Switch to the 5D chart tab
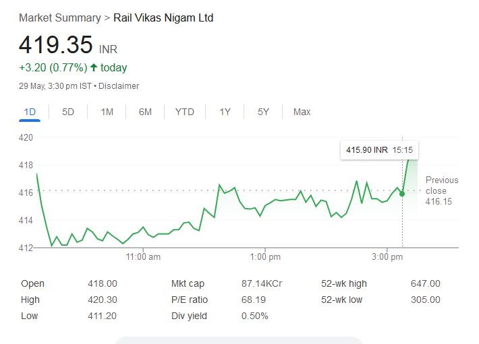This screenshot has height=344, width=479. (x=68, y=112)
